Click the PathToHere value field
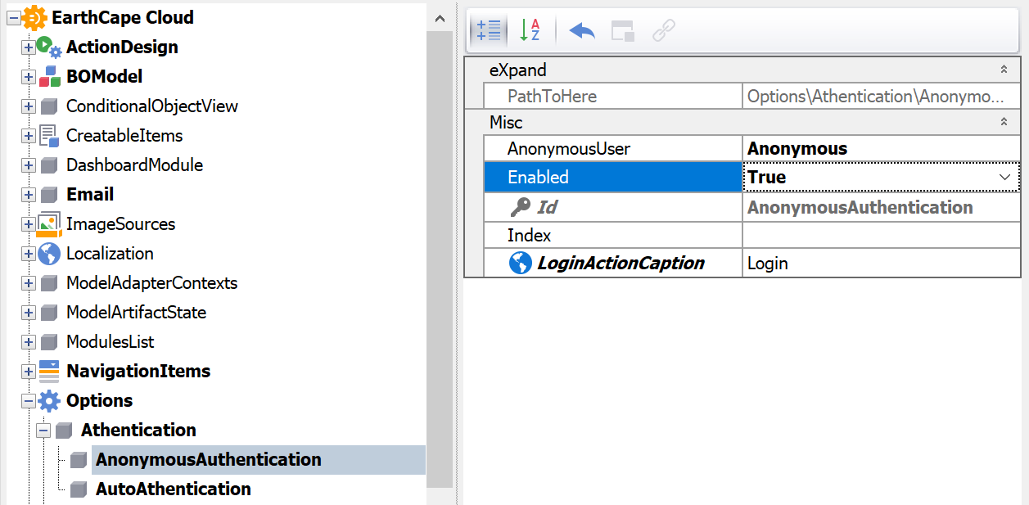The height and width of the screenshot is (505, 1029). [x=882, y=97]
